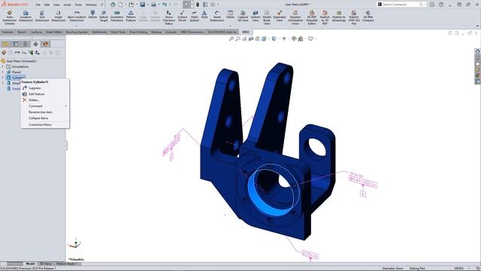The width and height of the screenshot is (481, 271).
Task: Click Auto Dimension Scheme tool
Action: pos(10,17)
